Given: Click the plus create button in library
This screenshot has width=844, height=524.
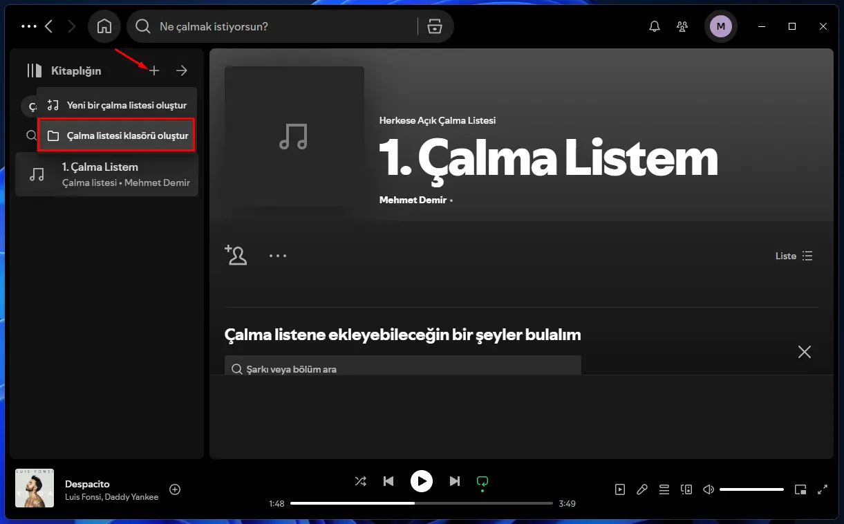Looking at the screenshot, I should pyautogui.click(x=154, y=71).
